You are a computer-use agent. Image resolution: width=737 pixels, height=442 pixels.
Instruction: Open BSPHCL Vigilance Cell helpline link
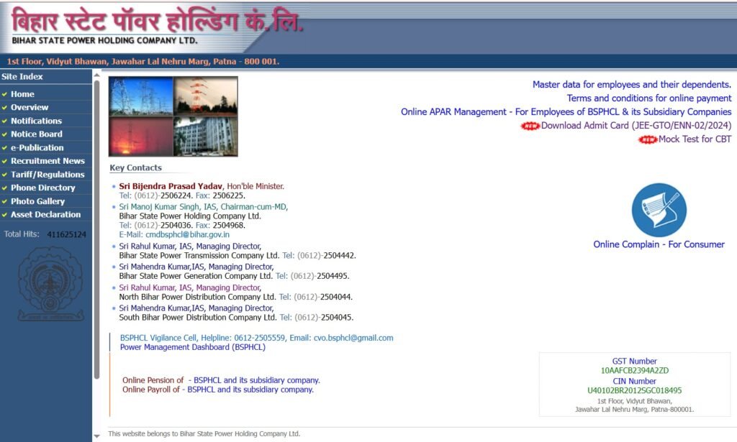pos(257,338)
